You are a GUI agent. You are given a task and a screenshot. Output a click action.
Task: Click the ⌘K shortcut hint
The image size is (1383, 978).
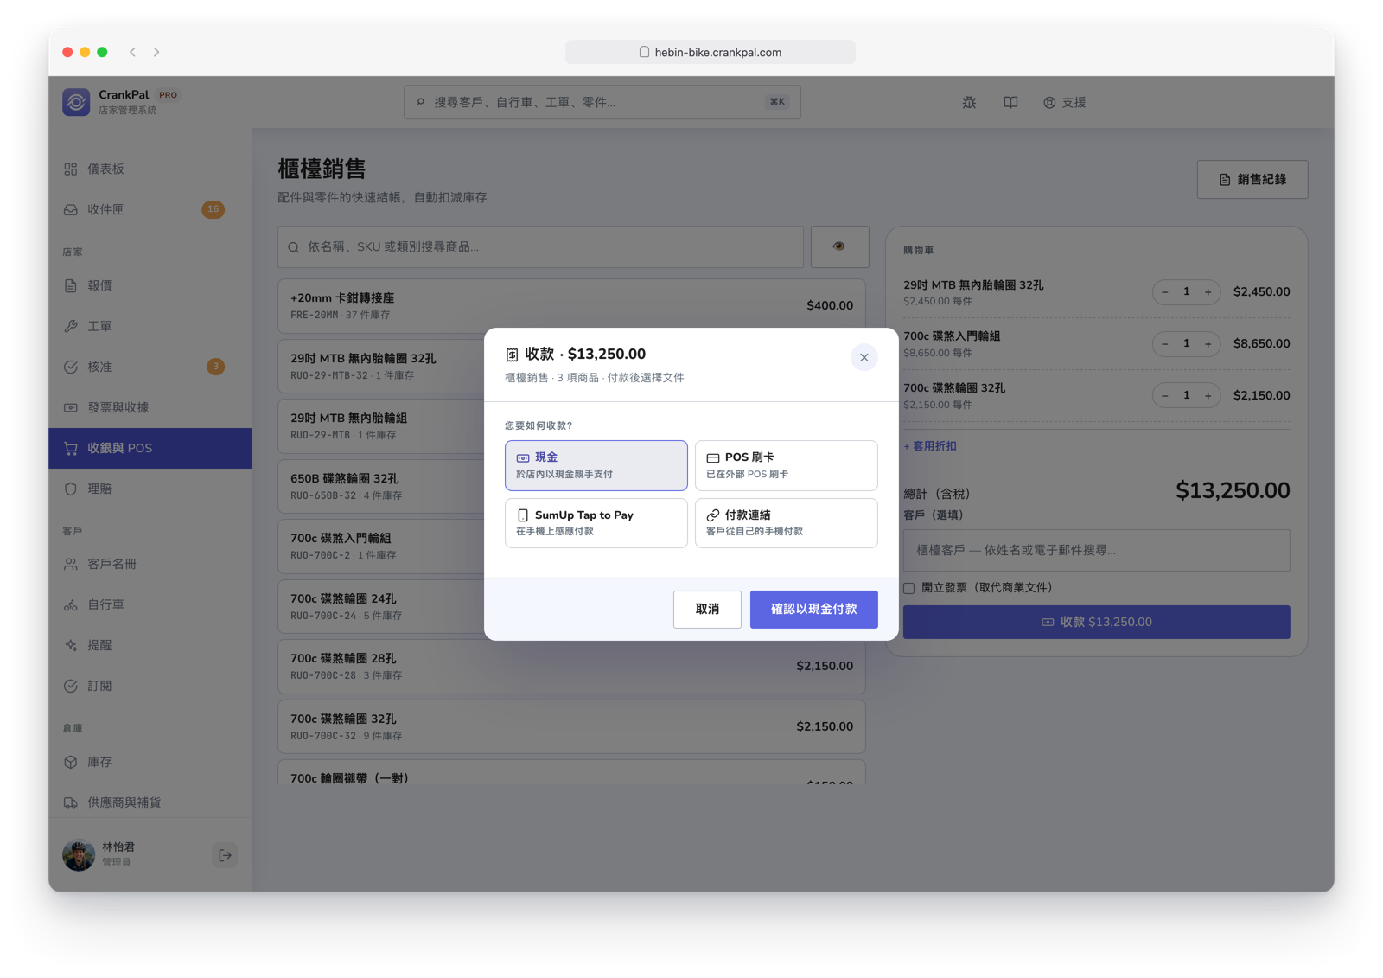point(777,102)
